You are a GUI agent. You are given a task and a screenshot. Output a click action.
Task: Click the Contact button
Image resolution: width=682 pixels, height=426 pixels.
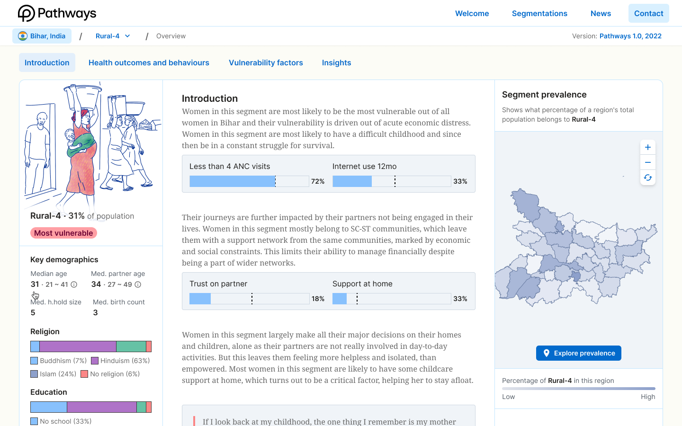click(648, 13)
